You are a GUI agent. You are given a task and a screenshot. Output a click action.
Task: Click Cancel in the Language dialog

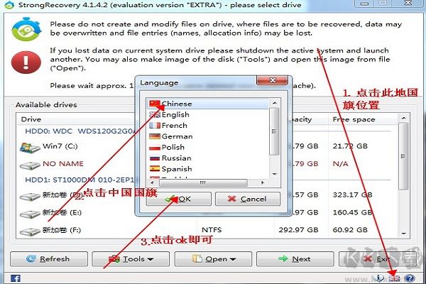(248, 199)
